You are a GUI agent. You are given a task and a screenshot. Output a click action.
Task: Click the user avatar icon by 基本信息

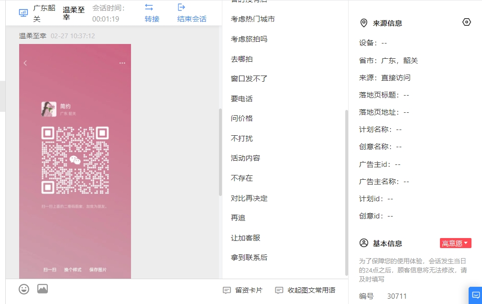(x=363, y=243)
